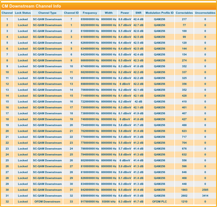Select the "690000000 Hz" frequency cell
This screenshot has width=217, height=207.
point(90,78)
